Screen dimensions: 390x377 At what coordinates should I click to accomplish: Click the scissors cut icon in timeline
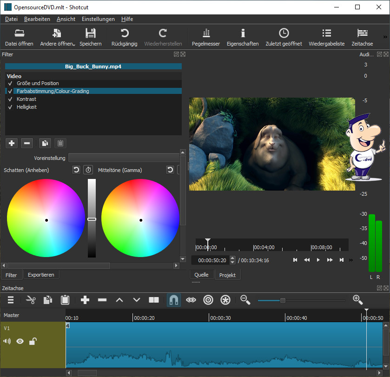[31, 300]
